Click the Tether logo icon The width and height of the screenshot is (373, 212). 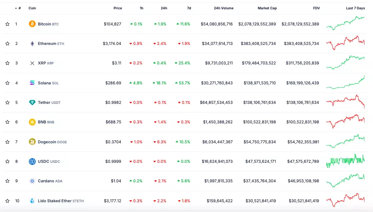pyautogui.click(x=32, y=103)
